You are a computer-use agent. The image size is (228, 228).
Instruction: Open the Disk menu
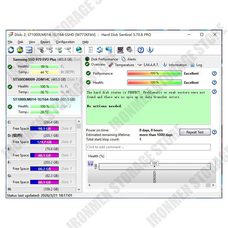(x=21, y=42)
